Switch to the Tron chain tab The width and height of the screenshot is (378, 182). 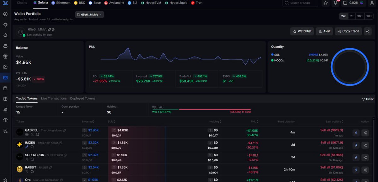click(x=197, y=3)
